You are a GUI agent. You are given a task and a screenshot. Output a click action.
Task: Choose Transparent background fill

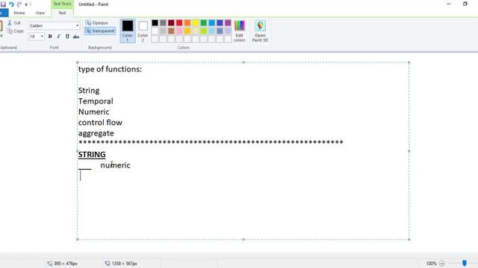(x=100, y=31)
